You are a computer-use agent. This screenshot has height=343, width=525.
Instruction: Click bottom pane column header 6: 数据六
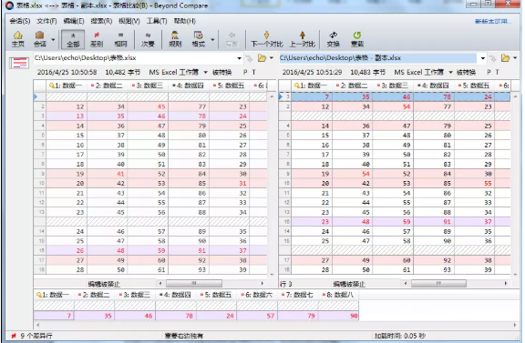tap(257, 295)
